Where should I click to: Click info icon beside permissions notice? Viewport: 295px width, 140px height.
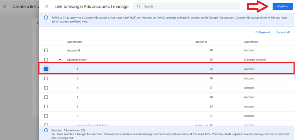coord(46,18)
